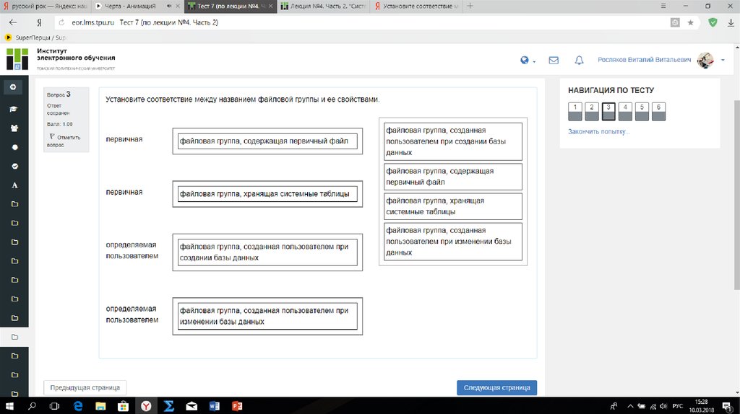Viewport: 740px width, 414px height.
Task: Switch to Установите соответствие tab
Action: pos(416,6)
